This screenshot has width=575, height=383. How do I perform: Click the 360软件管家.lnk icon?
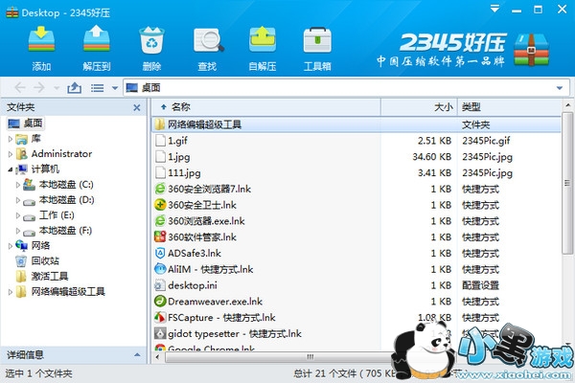[x=160, y=237]
